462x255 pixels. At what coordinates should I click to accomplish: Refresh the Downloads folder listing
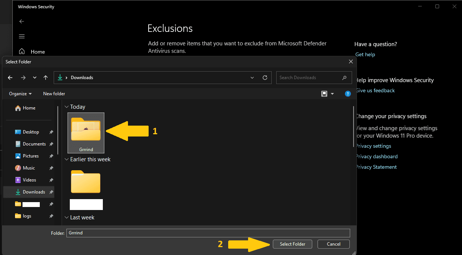(x=265, y=78)
